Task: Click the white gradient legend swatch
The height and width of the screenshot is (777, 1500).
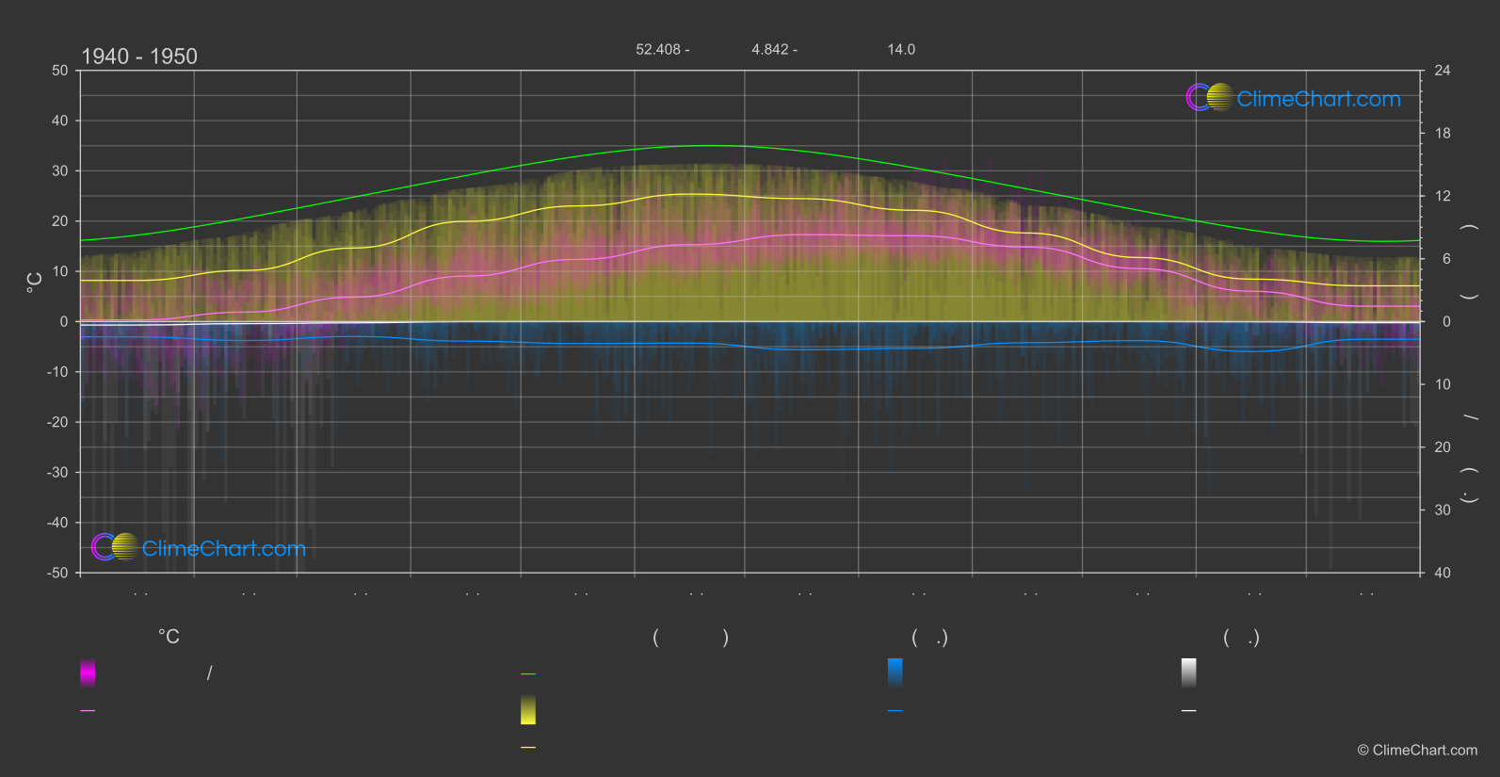Action: click(x=1189, y=672)
